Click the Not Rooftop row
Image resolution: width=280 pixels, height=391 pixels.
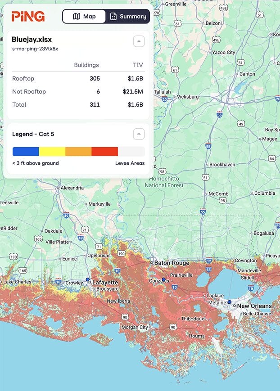78,91
